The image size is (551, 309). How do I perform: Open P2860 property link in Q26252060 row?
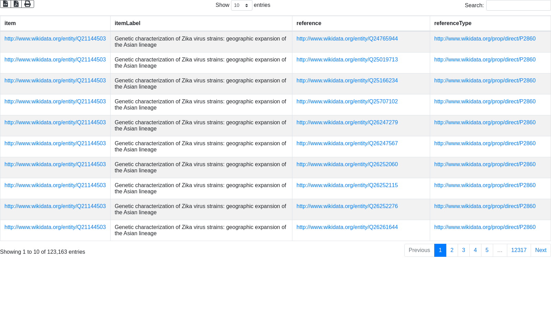(485, 164)
